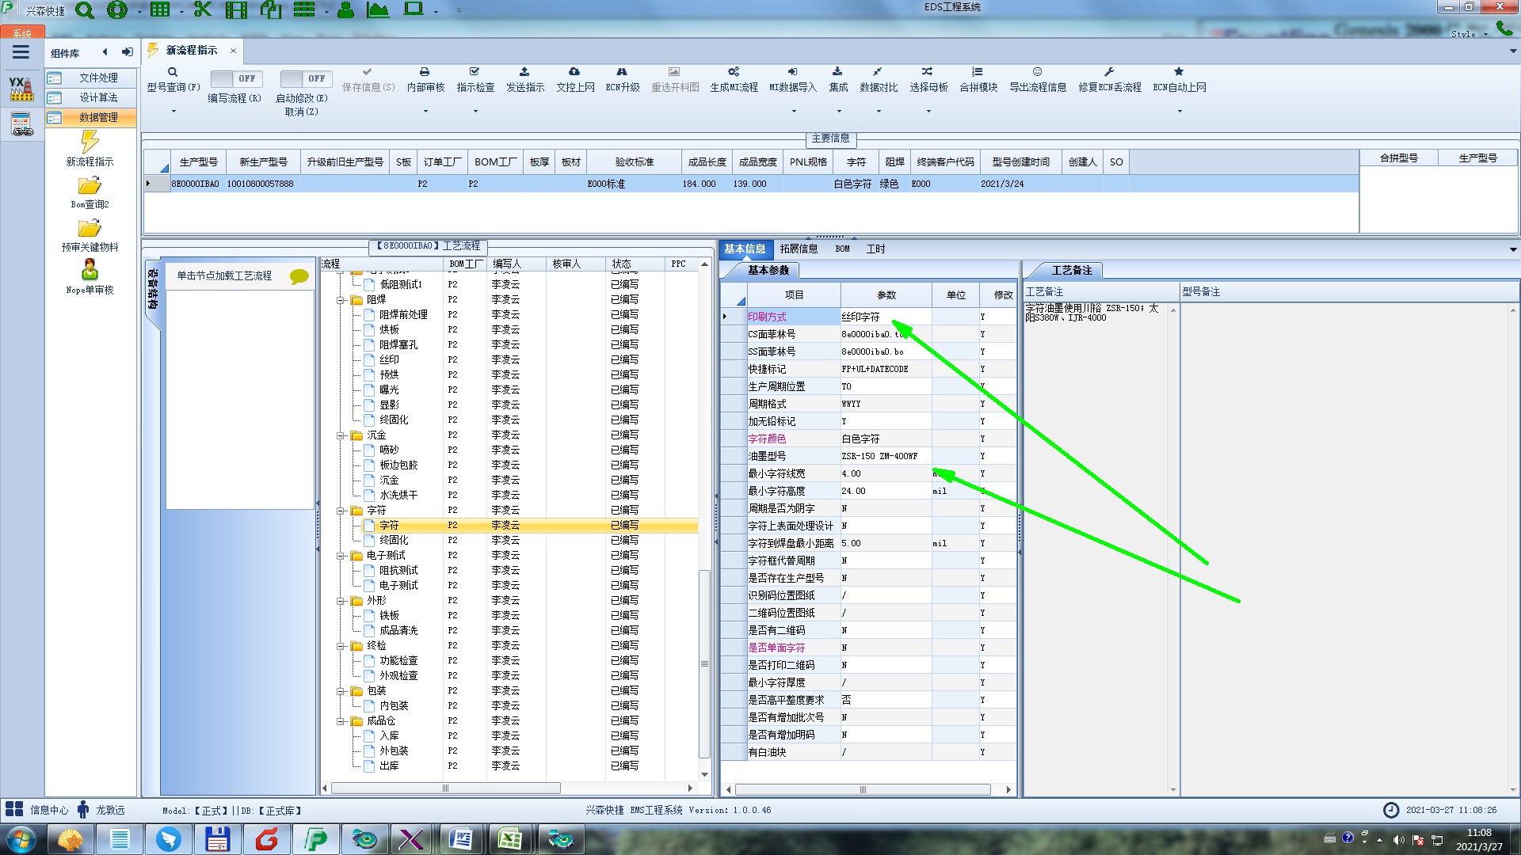Click the 单击节点加载工艺流程 button
Image resolution: width=1521 pixels, height=855 pixels.
[224, 275]
